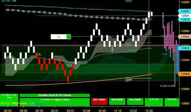The width and height of the screenshot is (191, 112).
Task: Click the 13:36 time axis label
Action: 149,110
